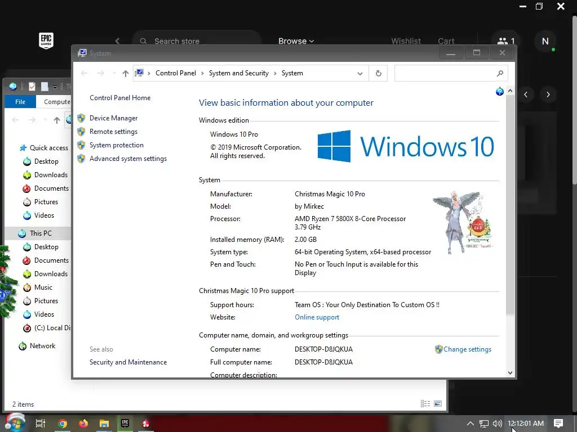
Task: Select Control Panel breadcrumb segment
Action: (176, 73)
